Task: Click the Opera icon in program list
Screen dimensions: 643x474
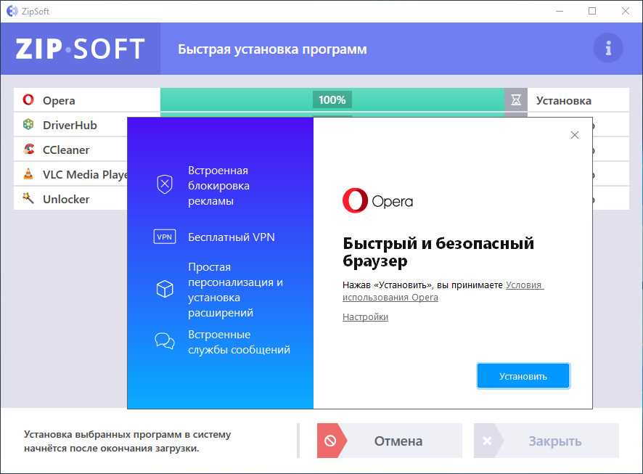Action: tap(28, 100)
